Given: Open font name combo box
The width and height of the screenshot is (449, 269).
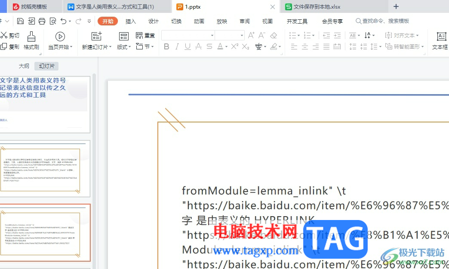Looking at the screenshot, I should pos(188,35).
